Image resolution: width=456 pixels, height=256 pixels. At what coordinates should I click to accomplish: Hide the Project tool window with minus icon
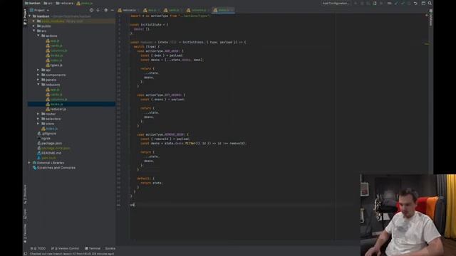point(113,10)
